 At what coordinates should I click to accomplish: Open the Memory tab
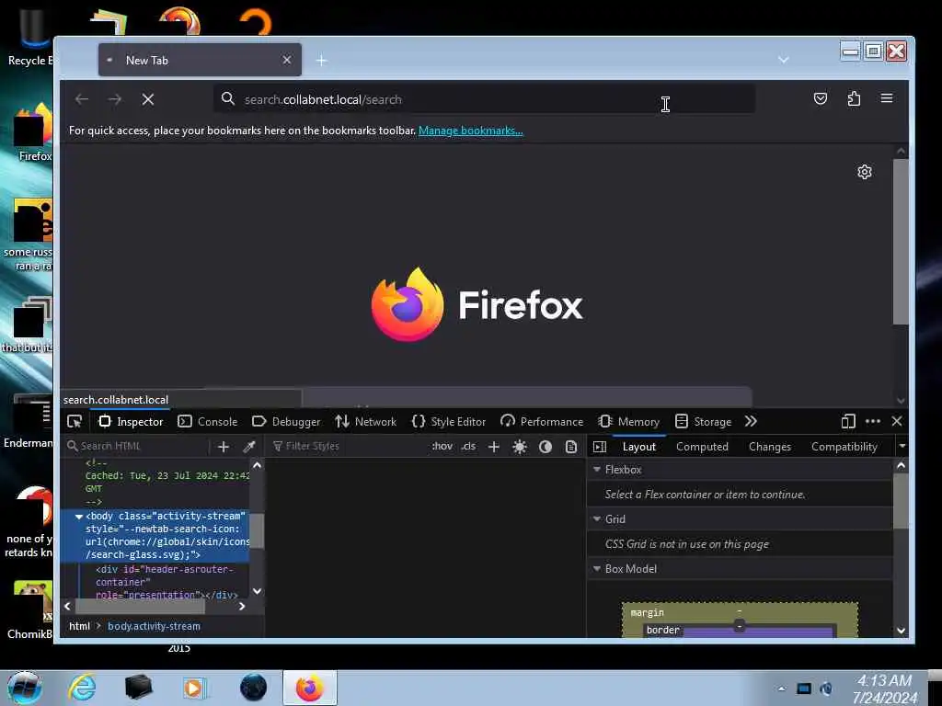click(x=629, y=421)
